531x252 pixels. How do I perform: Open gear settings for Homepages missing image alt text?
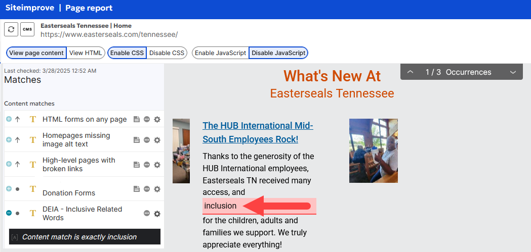tap(157, 140)
